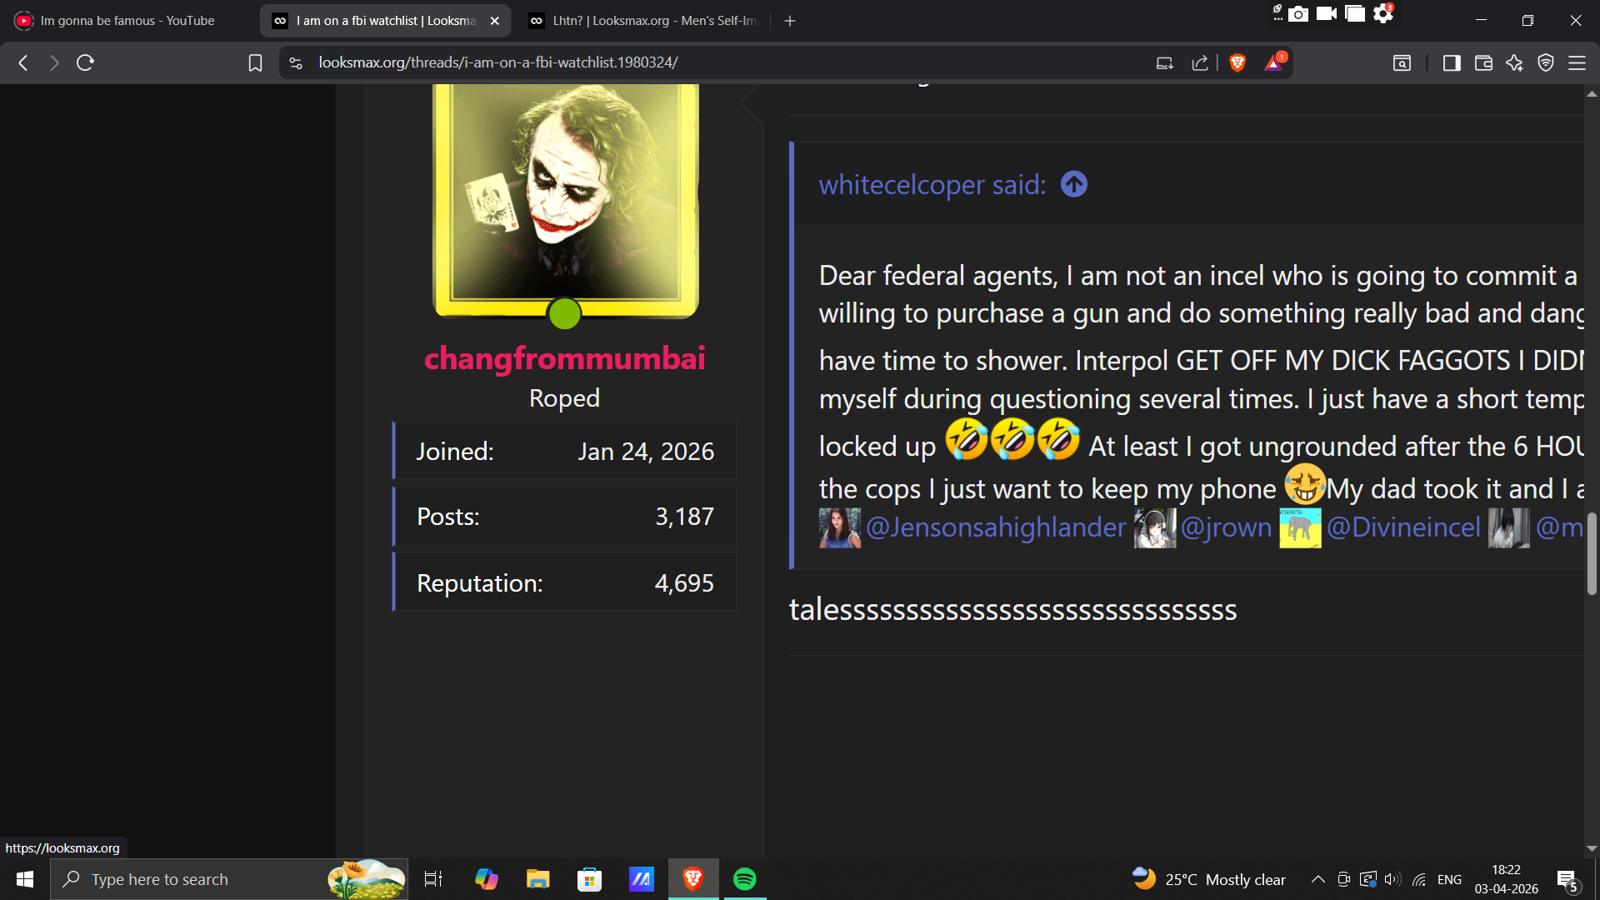Open Brave main hamburger menu
Viewport: 1600px width, 900px height.
tap(1577, 62)
